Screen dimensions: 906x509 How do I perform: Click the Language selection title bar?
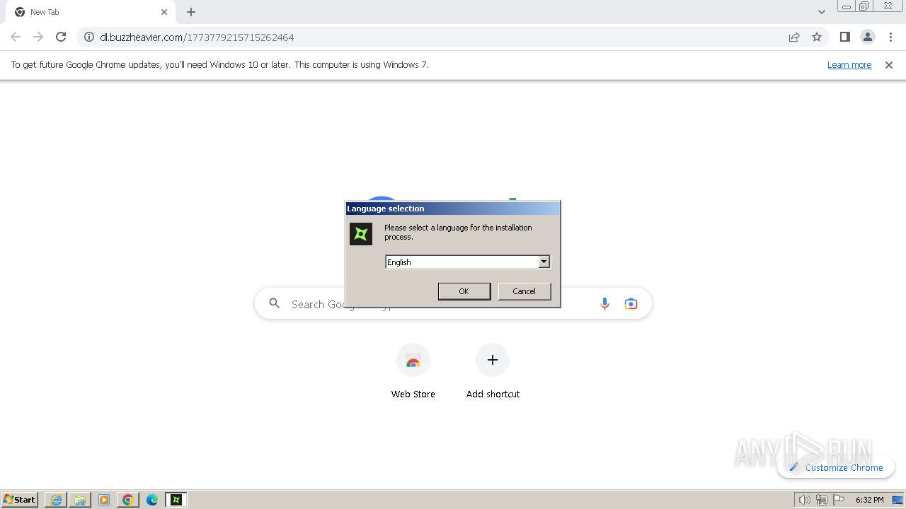click(452, 209)
